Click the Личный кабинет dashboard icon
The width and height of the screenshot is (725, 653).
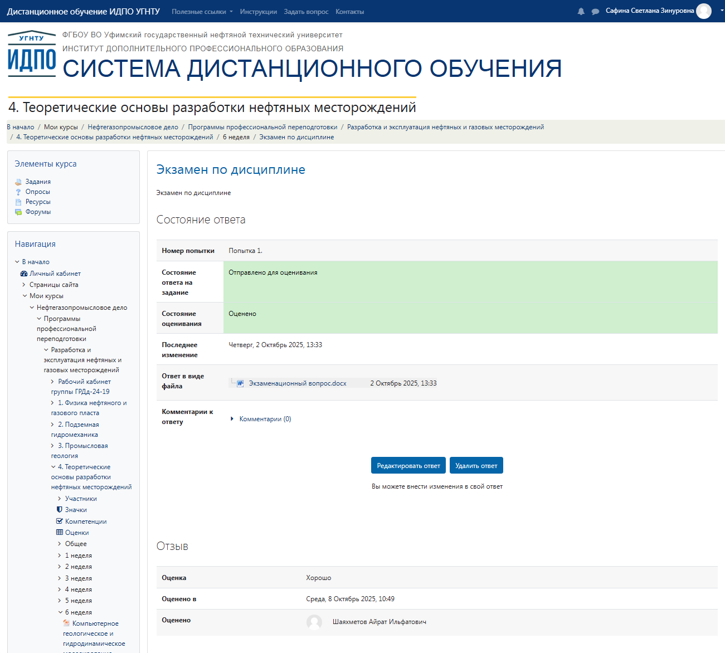click(x=23, y=273)
